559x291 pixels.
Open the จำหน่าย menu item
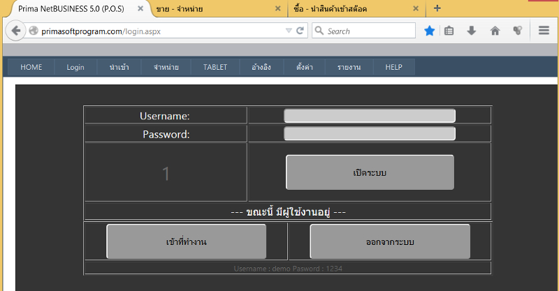click(166, 67)
